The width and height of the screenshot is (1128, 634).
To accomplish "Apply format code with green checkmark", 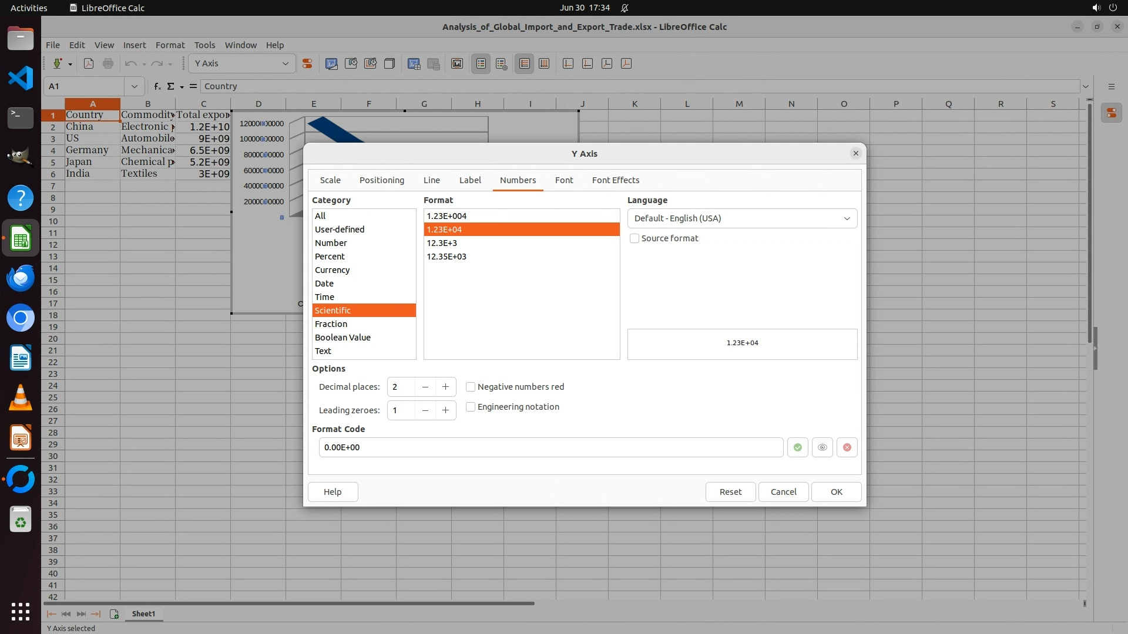I will [x=797, y=447].
